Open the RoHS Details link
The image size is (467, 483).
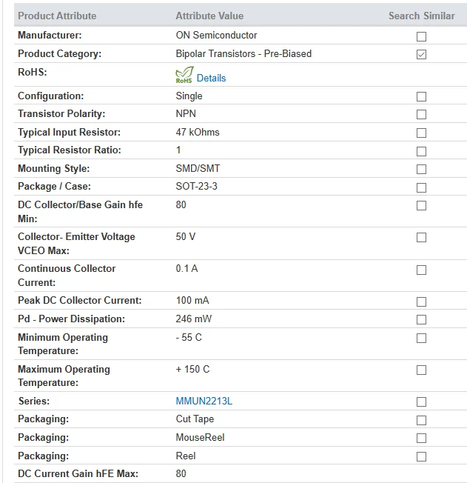click(x=211, y=79)
